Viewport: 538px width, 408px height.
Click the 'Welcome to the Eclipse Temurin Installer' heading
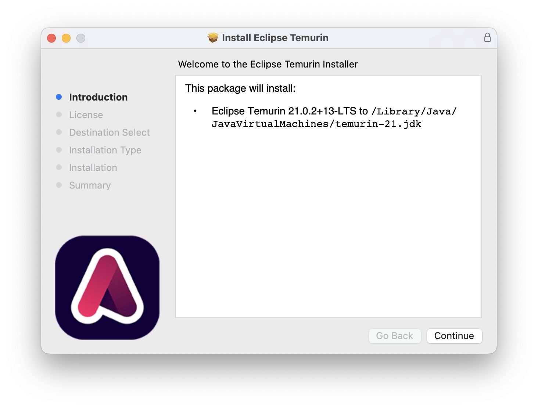coord(268,64)
